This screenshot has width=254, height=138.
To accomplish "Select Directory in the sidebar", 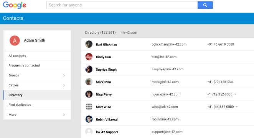I will coord(37,95).
